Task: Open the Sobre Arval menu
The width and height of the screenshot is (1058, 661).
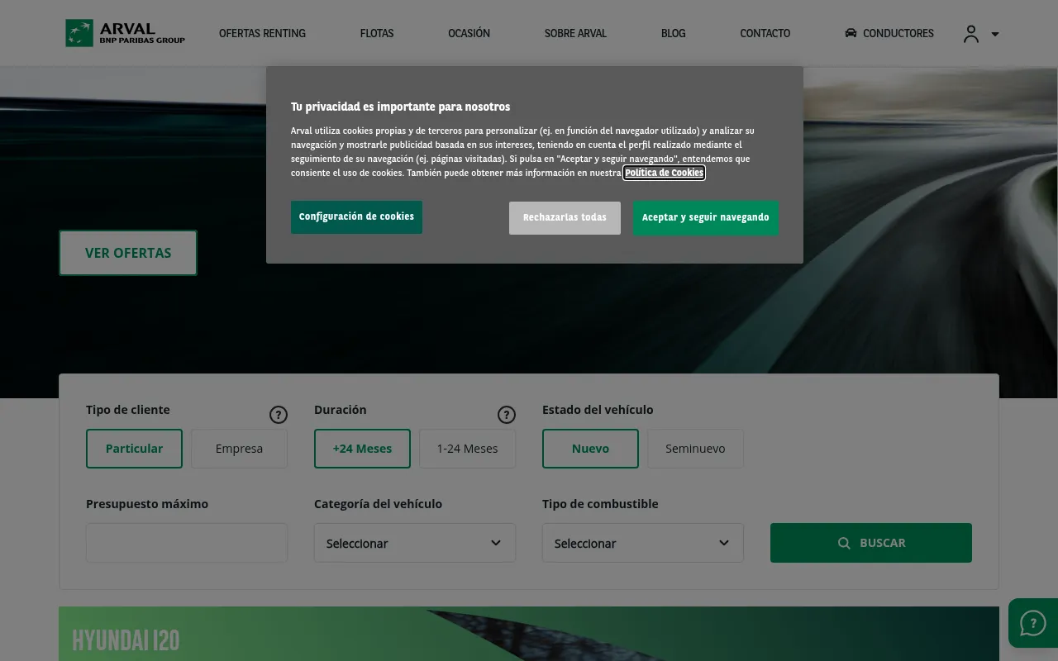Action: 575,34
